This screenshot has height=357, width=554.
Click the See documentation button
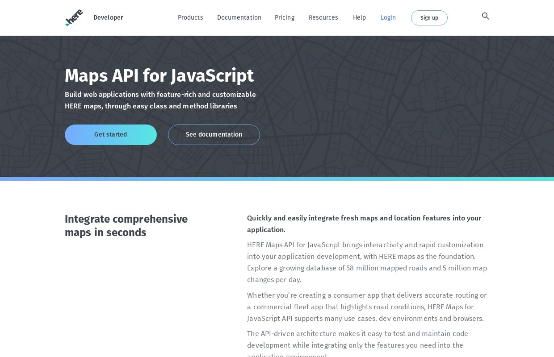214,135
